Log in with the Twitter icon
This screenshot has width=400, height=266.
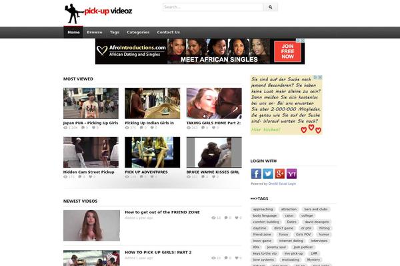point(268,174)
